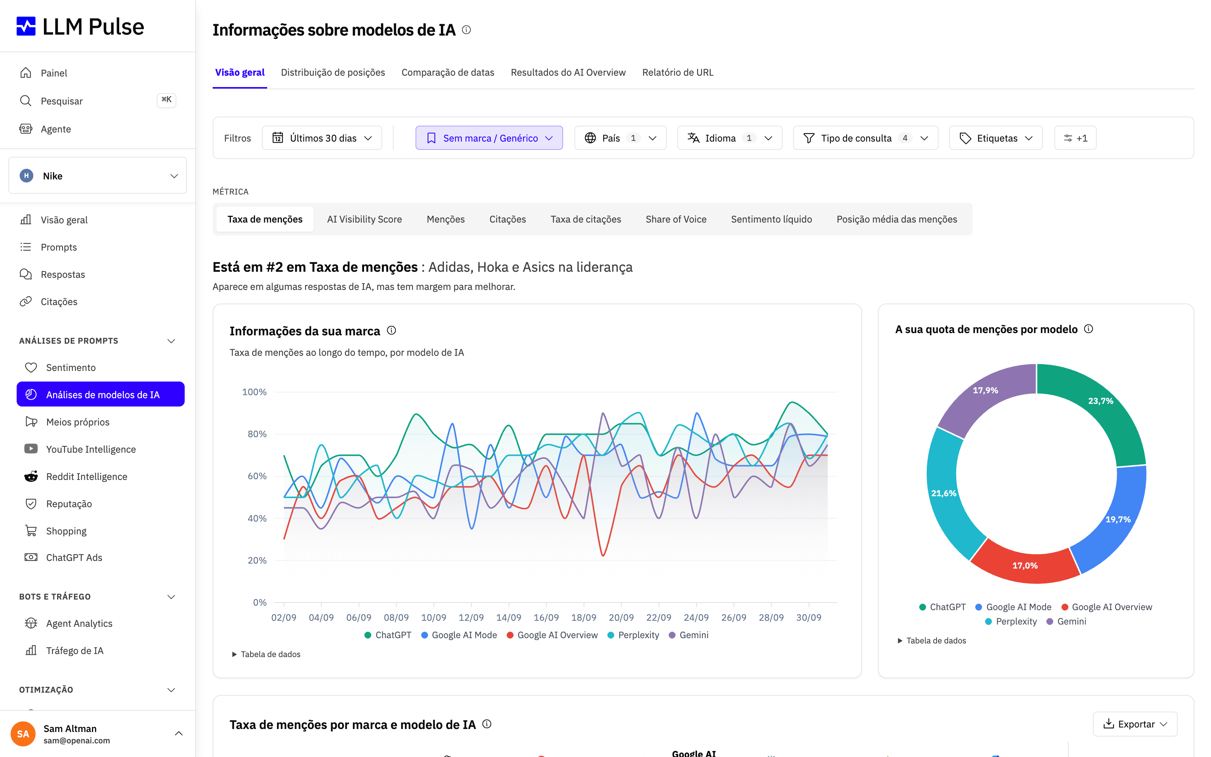Switch to Comparação de datas tab

[447, 72]
